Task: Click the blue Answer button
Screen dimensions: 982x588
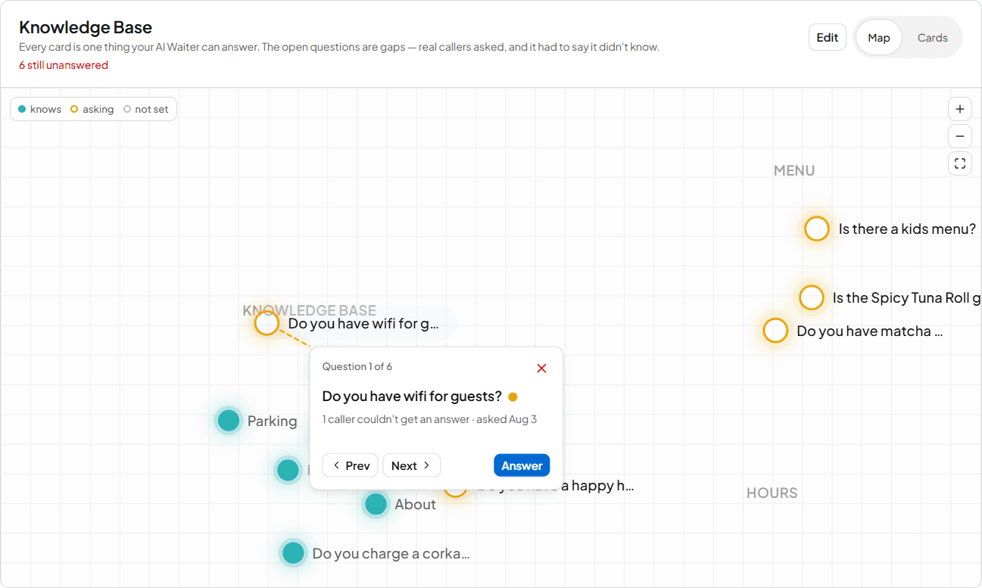Action: click(x=522, y=465)
